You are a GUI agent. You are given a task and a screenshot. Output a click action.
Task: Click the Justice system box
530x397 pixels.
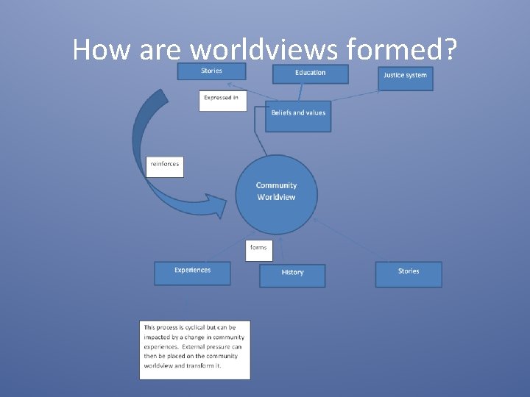406,79
